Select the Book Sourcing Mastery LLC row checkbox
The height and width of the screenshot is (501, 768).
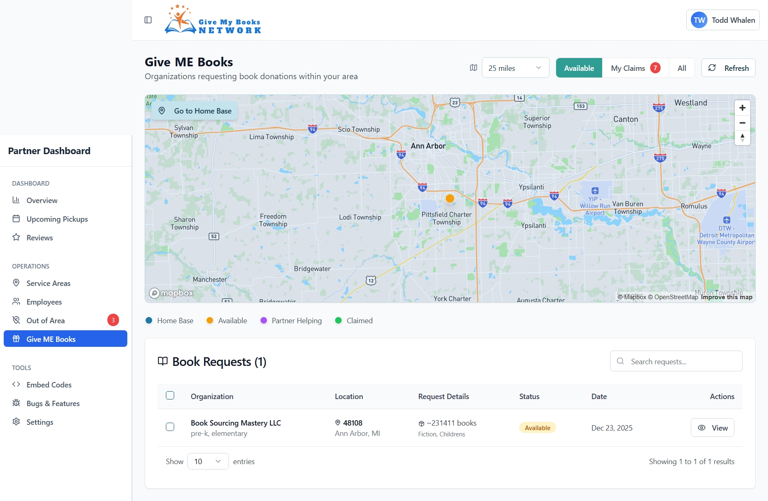[170, 427]
